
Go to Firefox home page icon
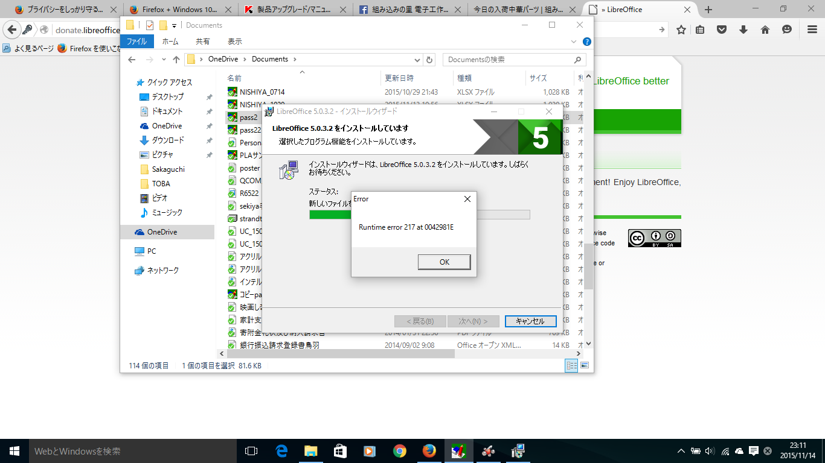point(765,30)
